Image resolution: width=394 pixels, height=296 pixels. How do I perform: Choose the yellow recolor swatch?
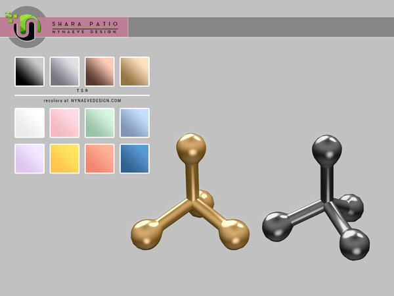(64, 159)
